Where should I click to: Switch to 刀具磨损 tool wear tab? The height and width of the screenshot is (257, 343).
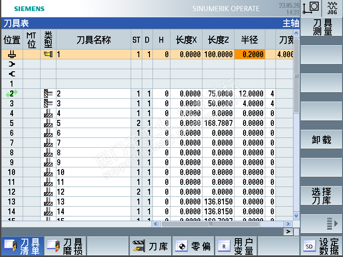point(65,246)
